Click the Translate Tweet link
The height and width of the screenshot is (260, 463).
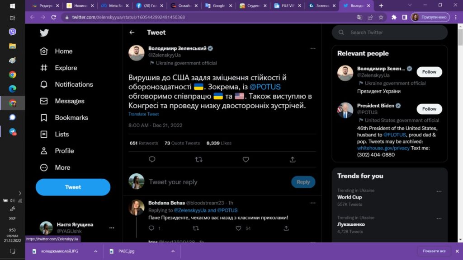[x=143, y=114]
